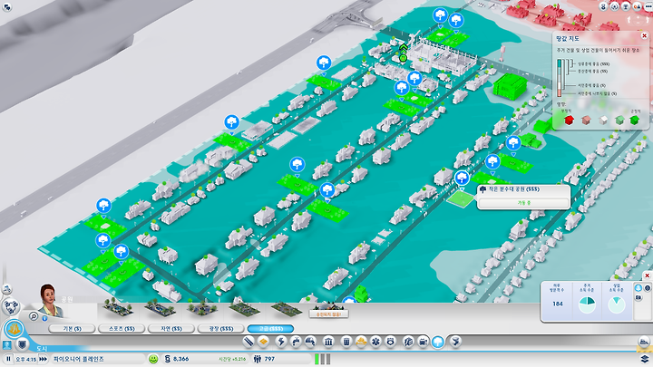The image size is (653, 367).
Task: Click the green happiness smiley face
Action: coord(153,359)
